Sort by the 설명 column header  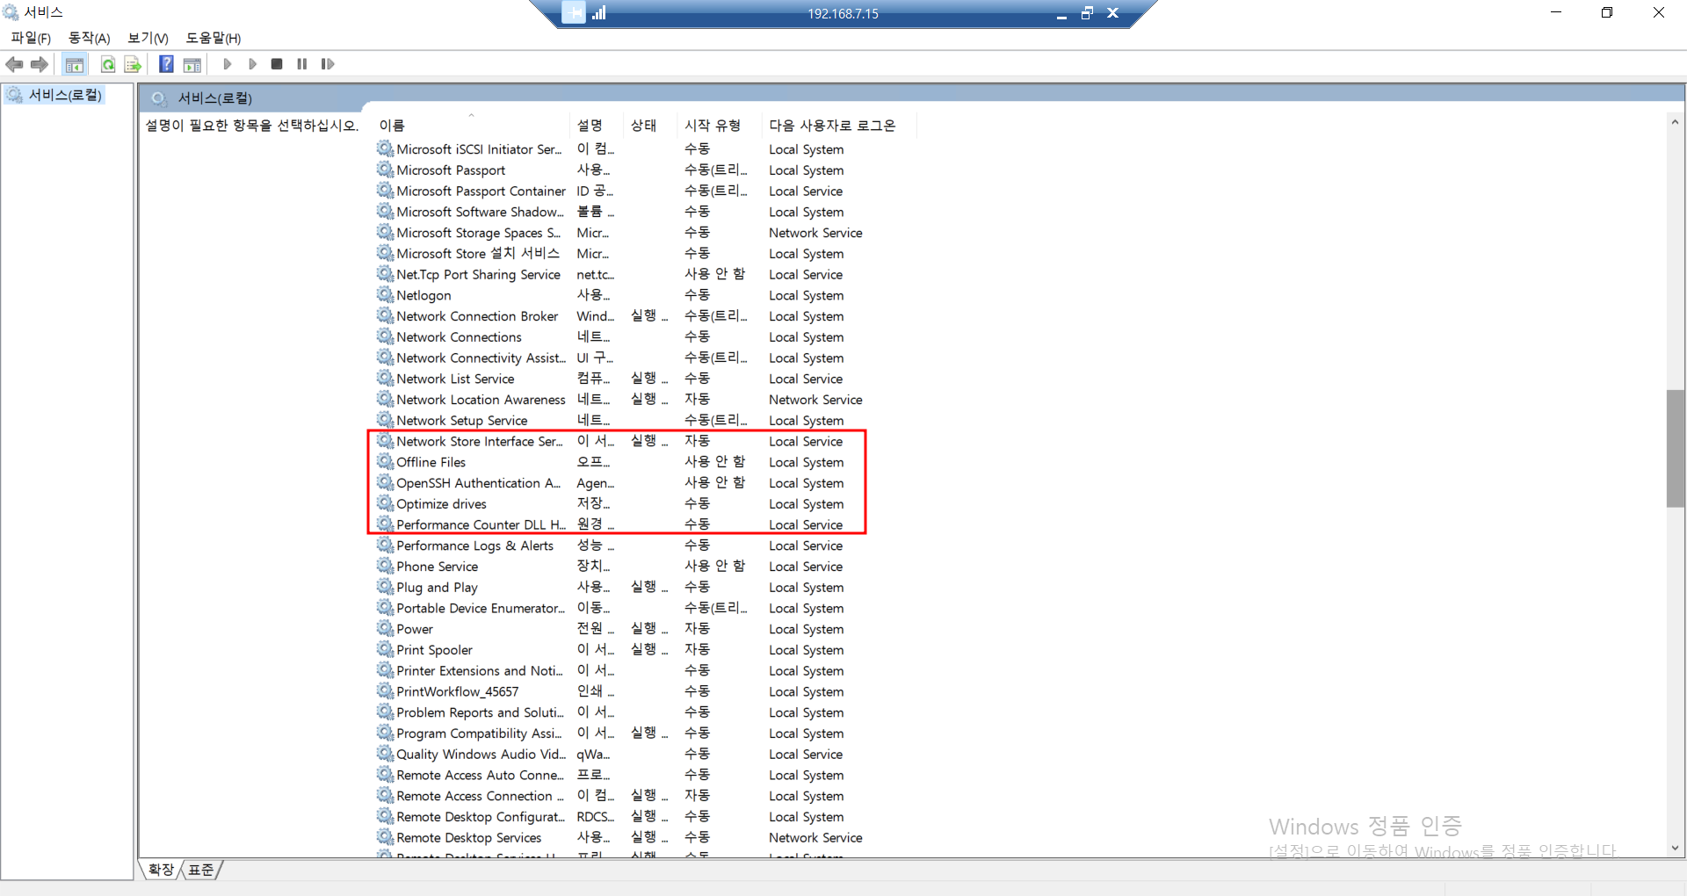click(596, 126)
